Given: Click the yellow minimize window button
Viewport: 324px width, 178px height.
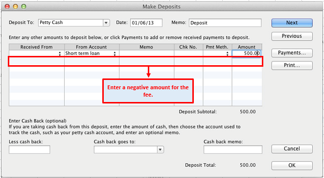Looking at the screenshot, I should (x=16, y=7).
